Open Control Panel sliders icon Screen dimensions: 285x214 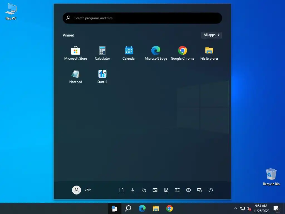(177, 190)
